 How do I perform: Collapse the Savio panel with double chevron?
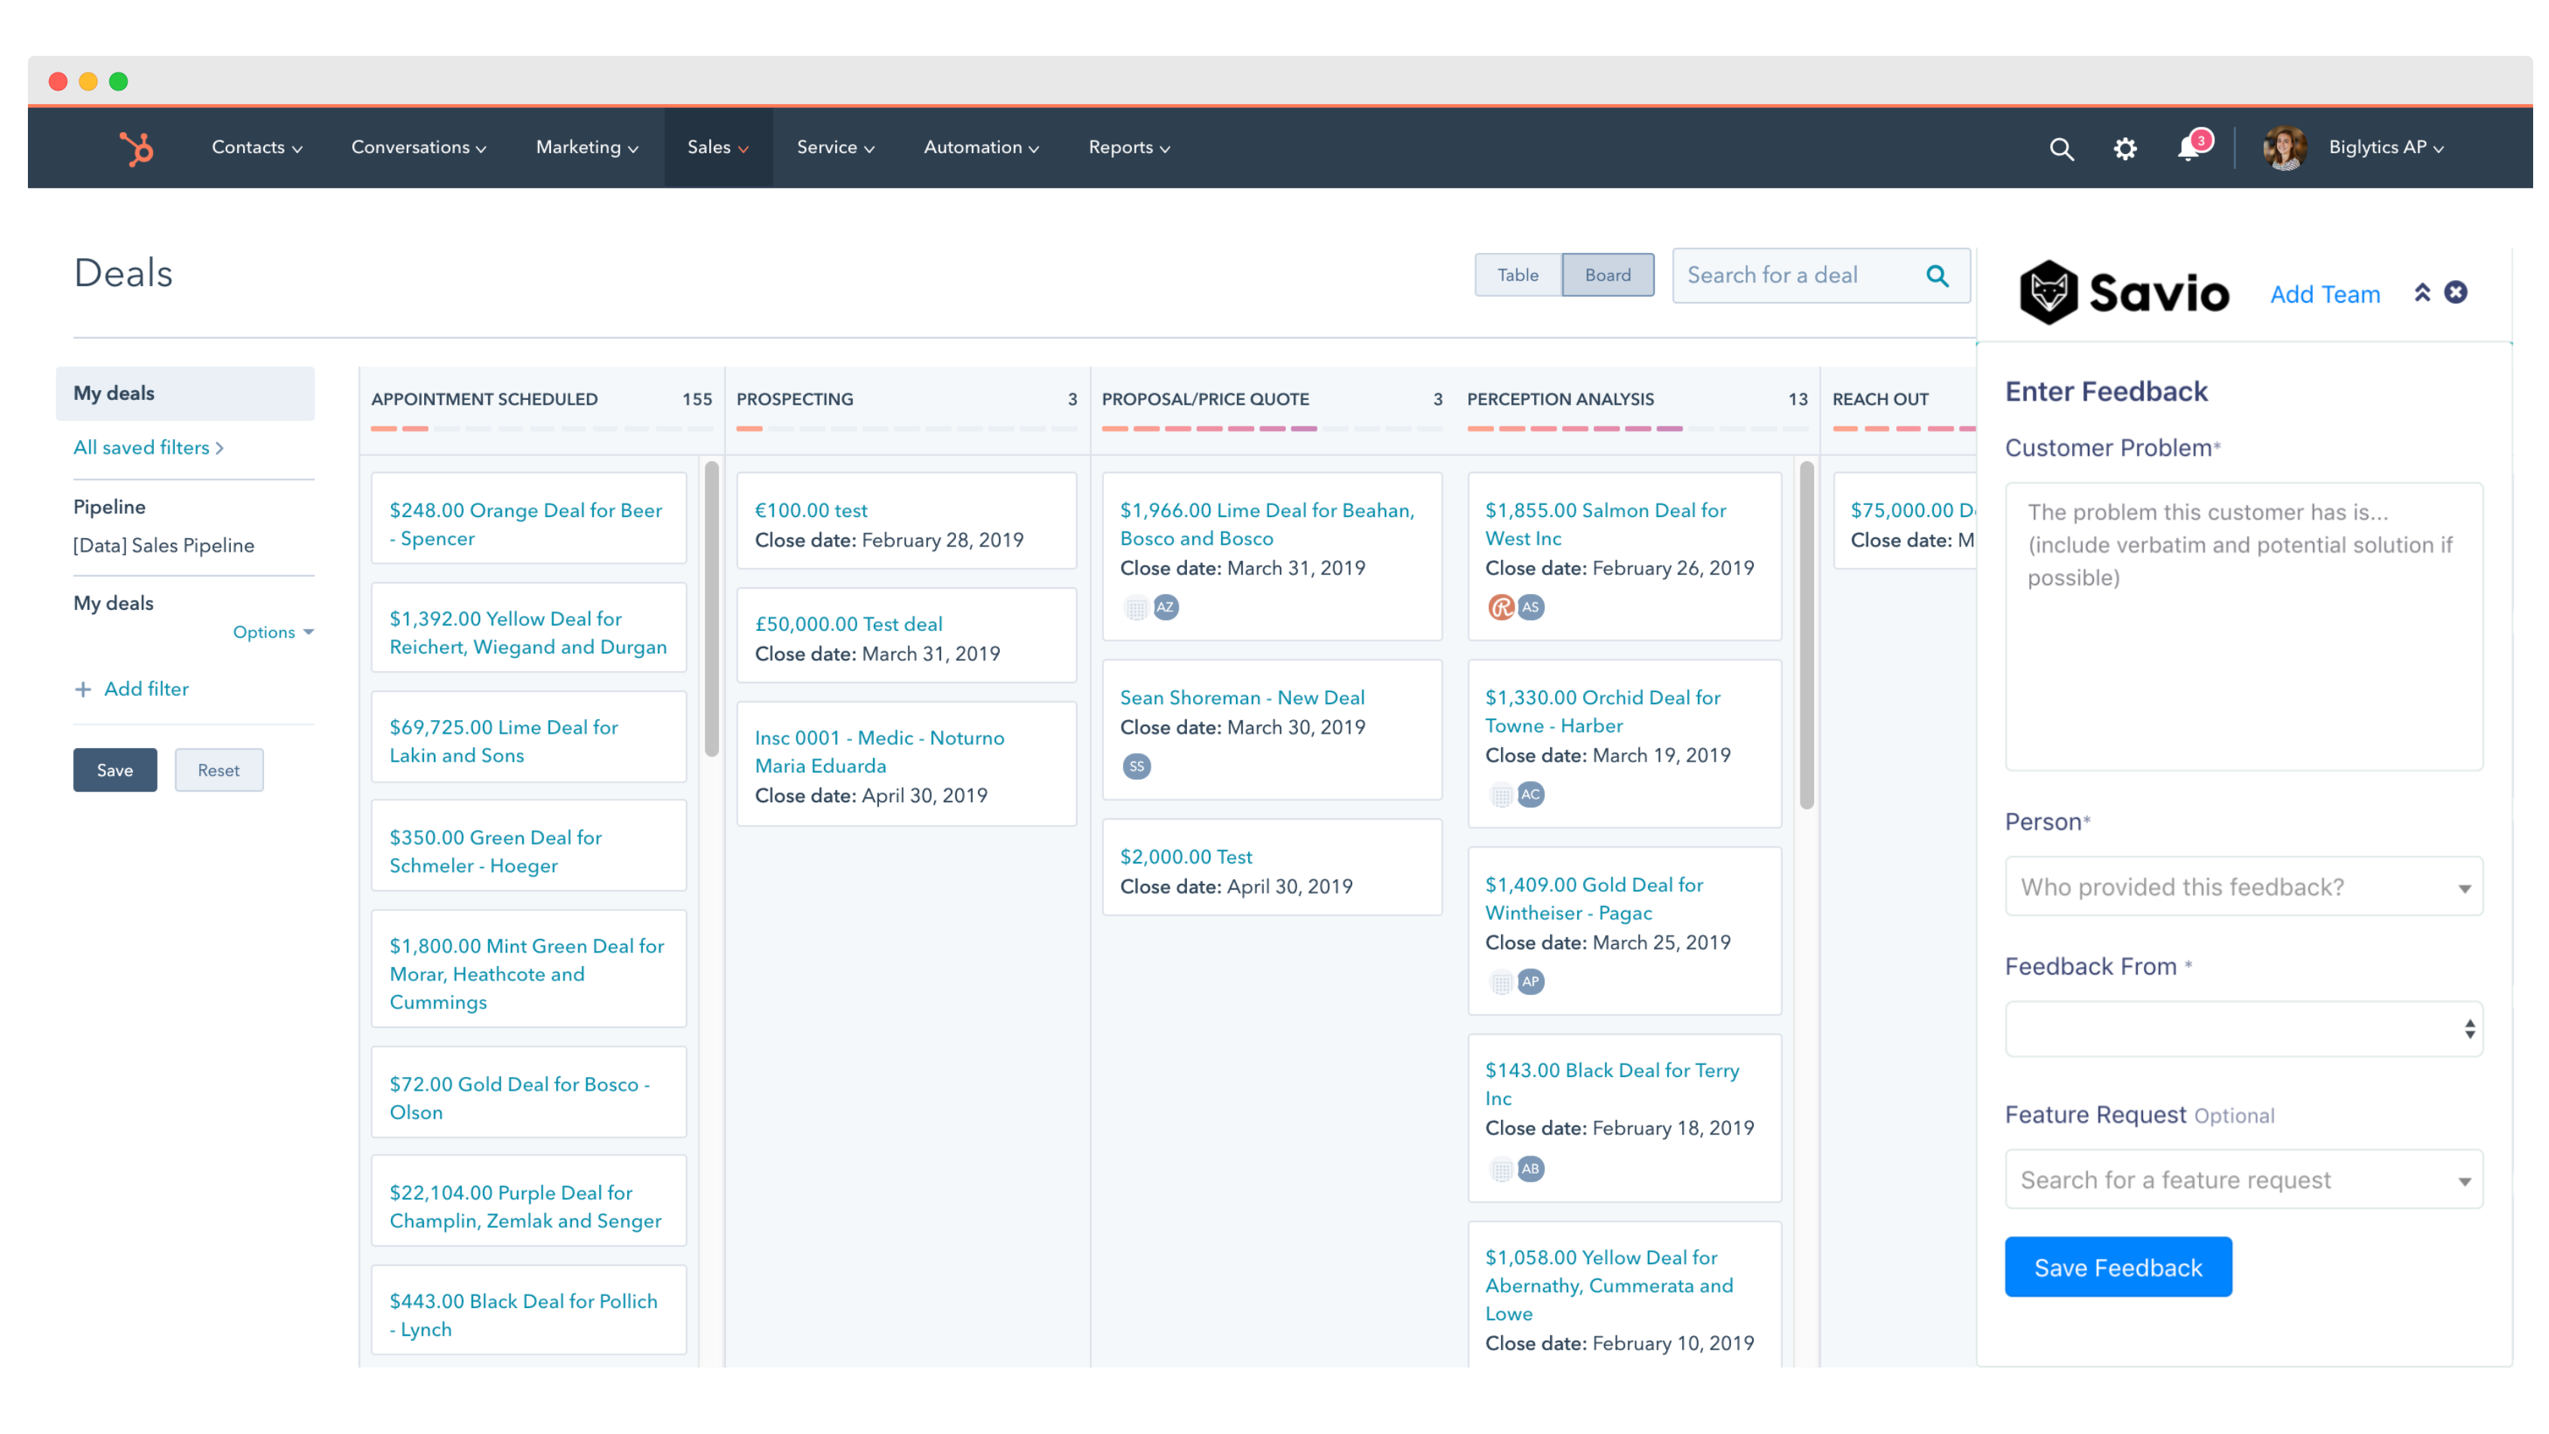coord(2421,293)
